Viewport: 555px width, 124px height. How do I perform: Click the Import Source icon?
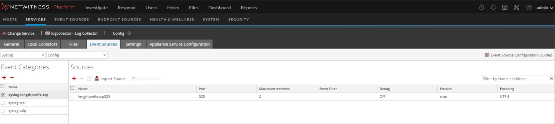coord(97,78)
